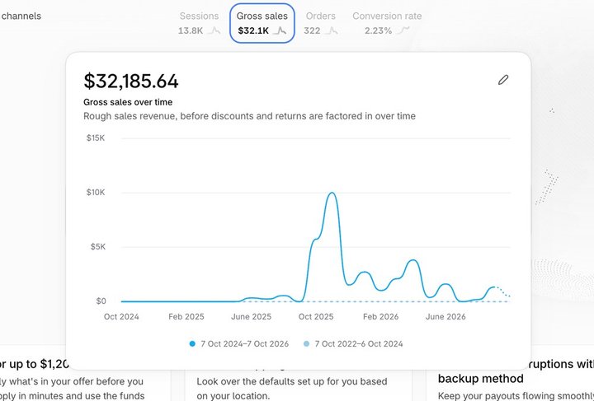
Task: Click the 'channels' text at top left
Action: [21, 16]
